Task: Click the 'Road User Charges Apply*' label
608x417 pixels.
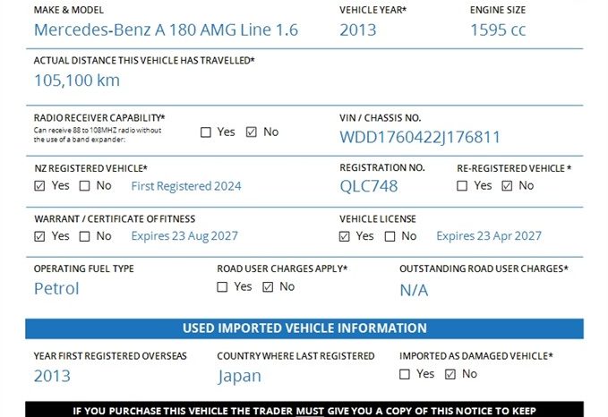Action: [x=282, y=268]
